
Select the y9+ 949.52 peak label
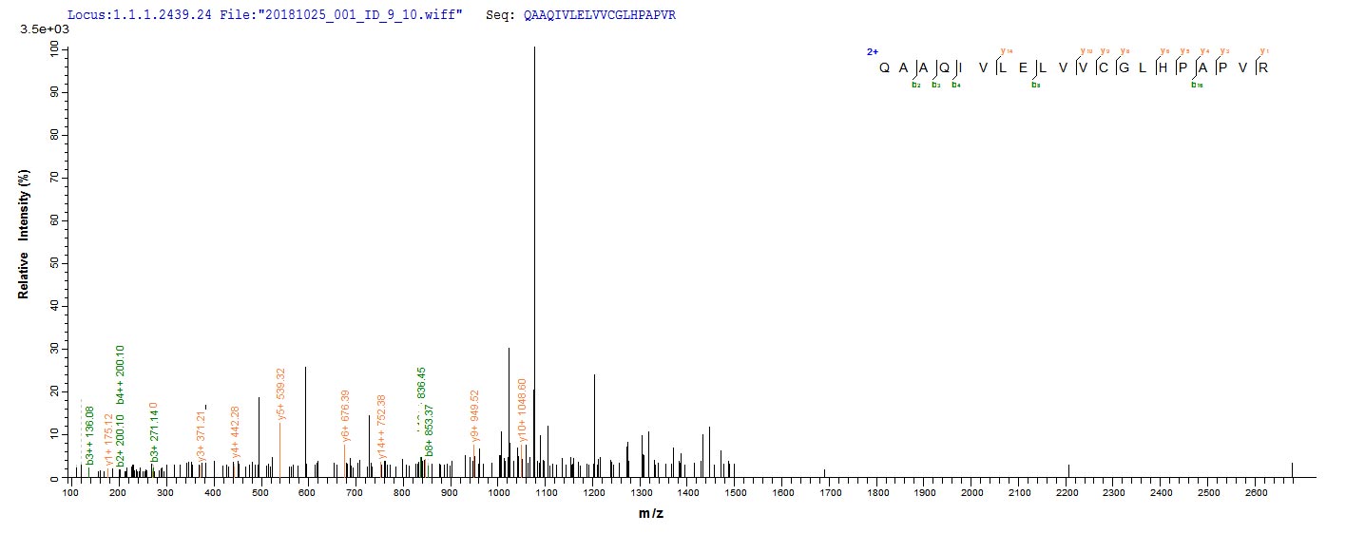click(475, 416)
